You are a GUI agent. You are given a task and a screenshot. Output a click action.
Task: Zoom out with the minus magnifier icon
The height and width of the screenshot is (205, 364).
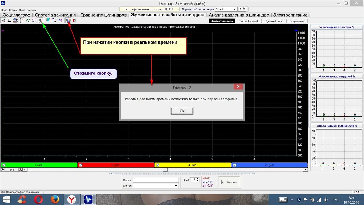coord(2,170)
